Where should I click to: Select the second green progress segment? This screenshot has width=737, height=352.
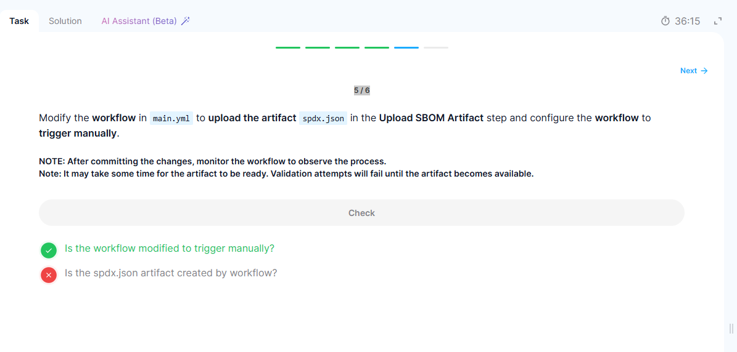(318, 47)
